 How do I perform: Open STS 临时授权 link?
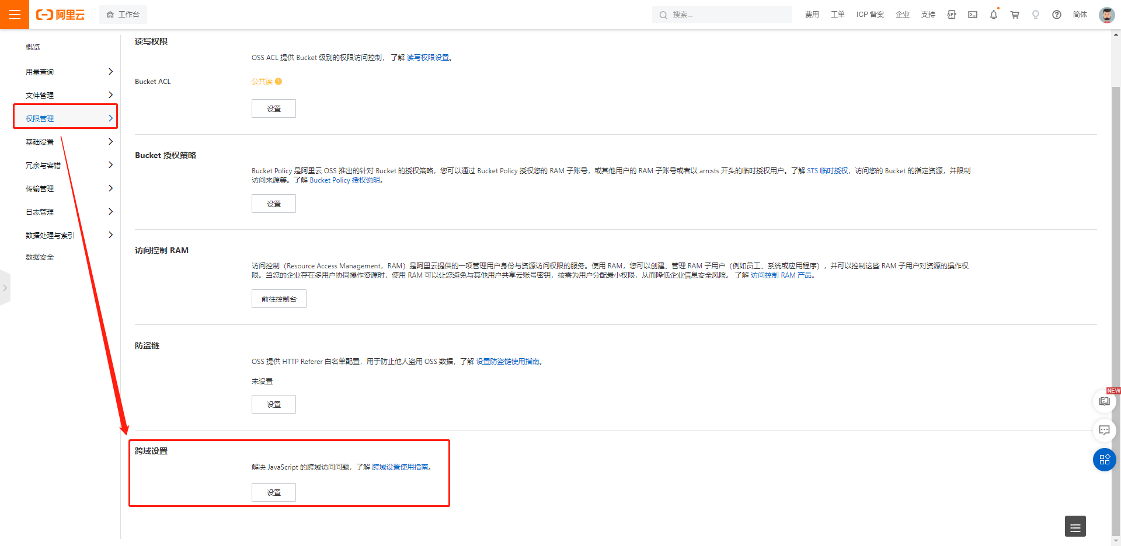click(x=827, y=171)
